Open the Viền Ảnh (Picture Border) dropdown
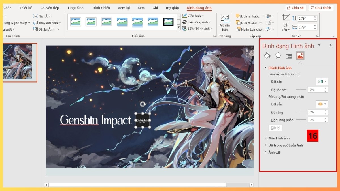The width and height of the screenshot is (340, 191). 192,16
